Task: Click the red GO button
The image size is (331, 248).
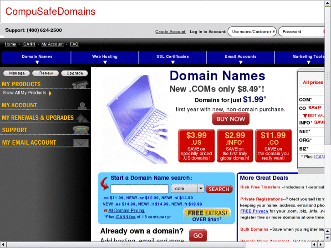Action: click(198, 235)
